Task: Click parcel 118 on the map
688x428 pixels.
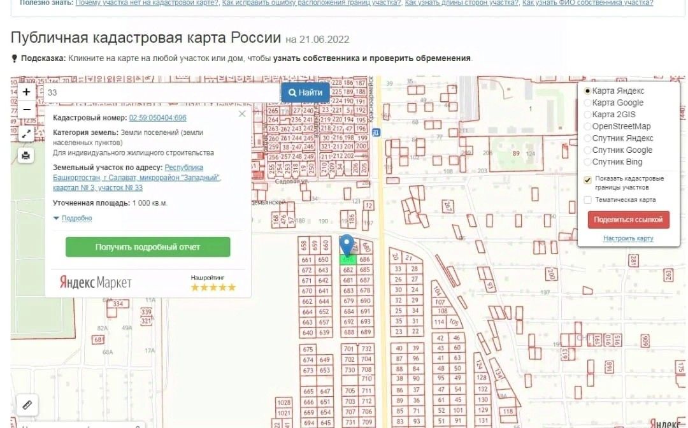Action: [x=508, y=411]
